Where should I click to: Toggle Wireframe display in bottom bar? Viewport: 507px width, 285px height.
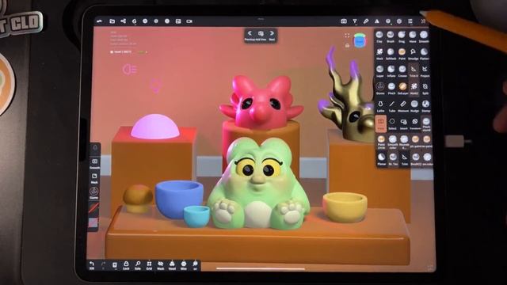pyautogui.click(x=184, y=265)
